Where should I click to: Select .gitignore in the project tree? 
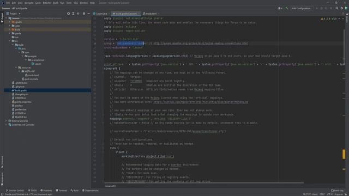(x=18, y=87)
